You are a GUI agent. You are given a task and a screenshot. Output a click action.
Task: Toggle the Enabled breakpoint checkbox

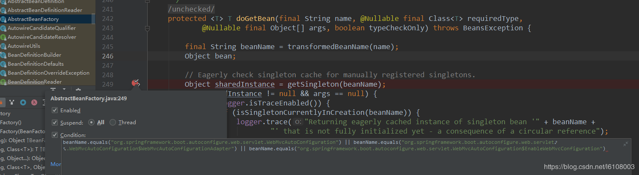(x=55, y=110)
